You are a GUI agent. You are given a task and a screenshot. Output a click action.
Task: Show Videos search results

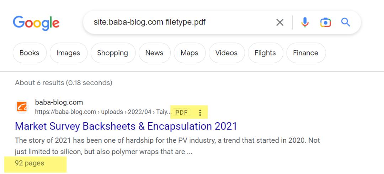(226, 53)
